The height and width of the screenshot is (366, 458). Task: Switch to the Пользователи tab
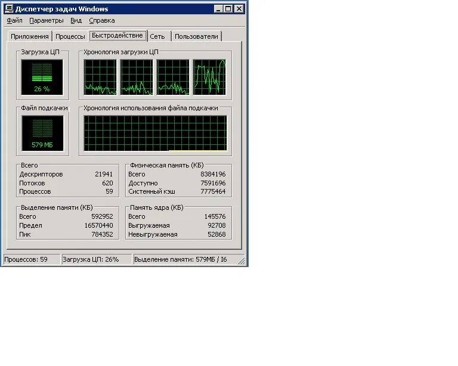pos(196,36)
